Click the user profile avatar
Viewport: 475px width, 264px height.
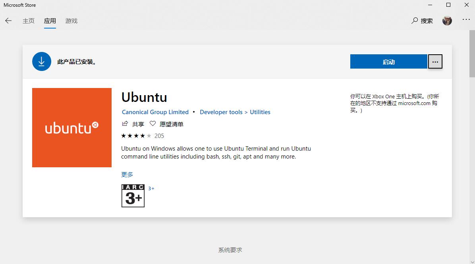coord(447,21)
